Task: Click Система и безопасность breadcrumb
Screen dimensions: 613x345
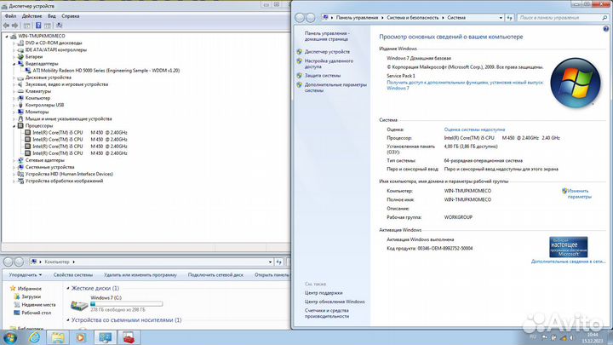Action: 412,18
